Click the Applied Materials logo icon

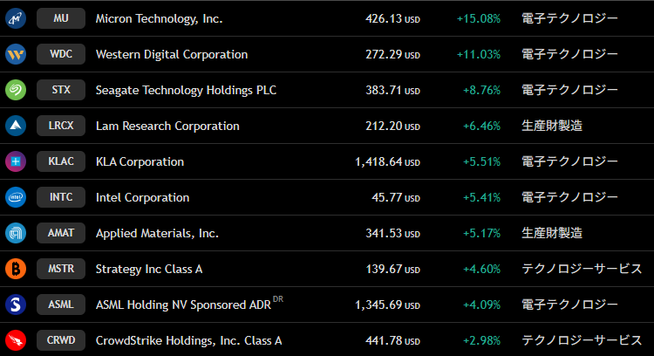pos(16,233)
